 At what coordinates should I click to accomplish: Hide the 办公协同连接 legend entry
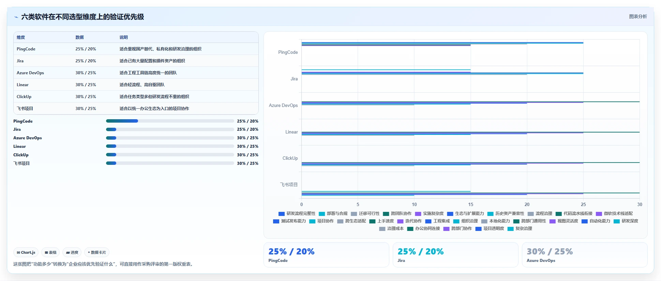[x=423, y=229]
